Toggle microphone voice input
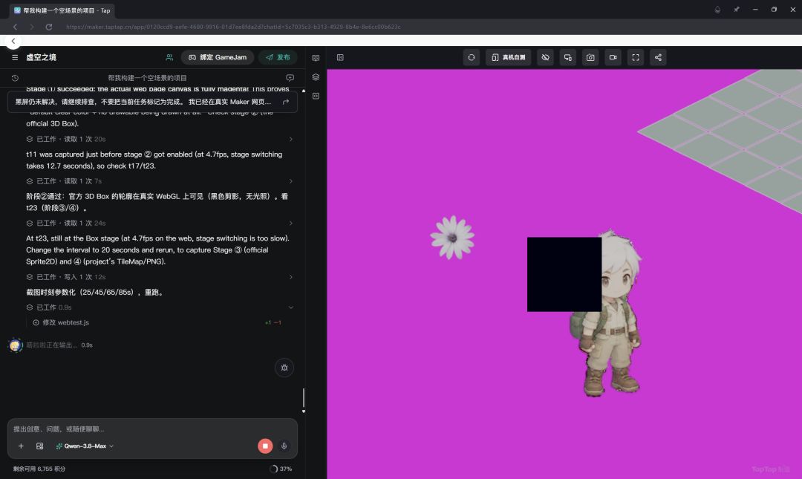 [x=284, y=446]
